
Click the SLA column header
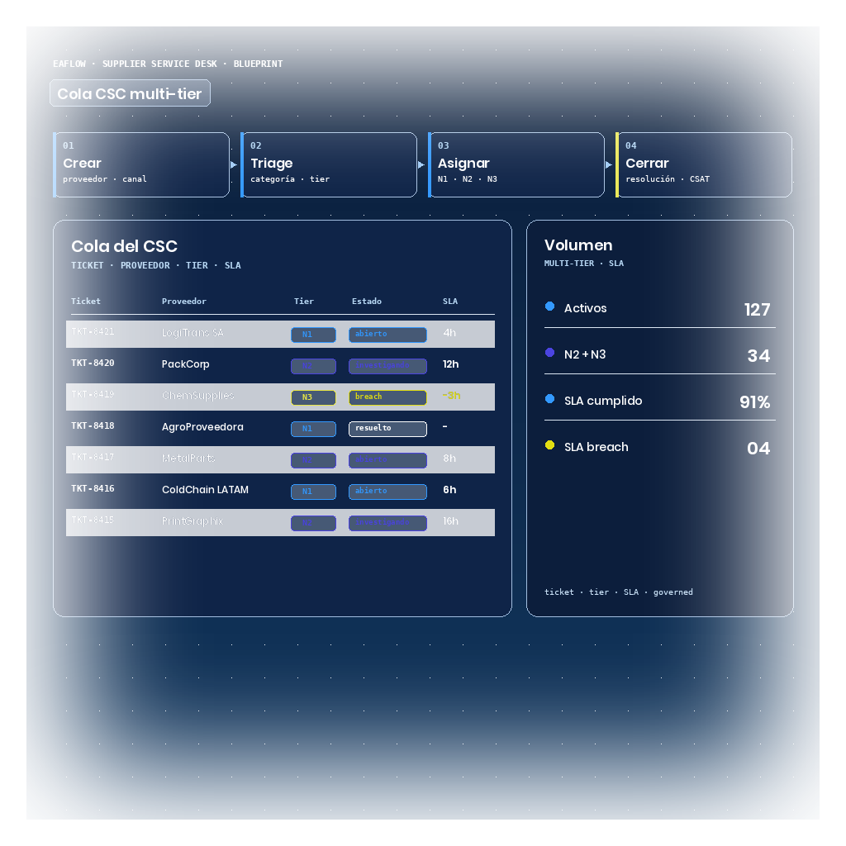[450, 301]
